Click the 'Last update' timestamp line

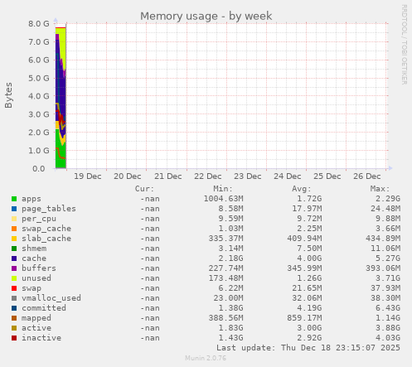[308, 348]
